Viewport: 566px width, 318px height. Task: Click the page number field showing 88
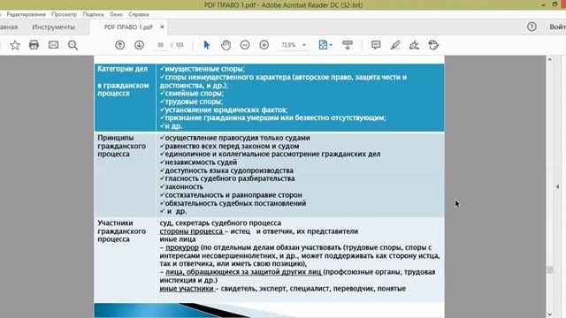pos(161,45)
